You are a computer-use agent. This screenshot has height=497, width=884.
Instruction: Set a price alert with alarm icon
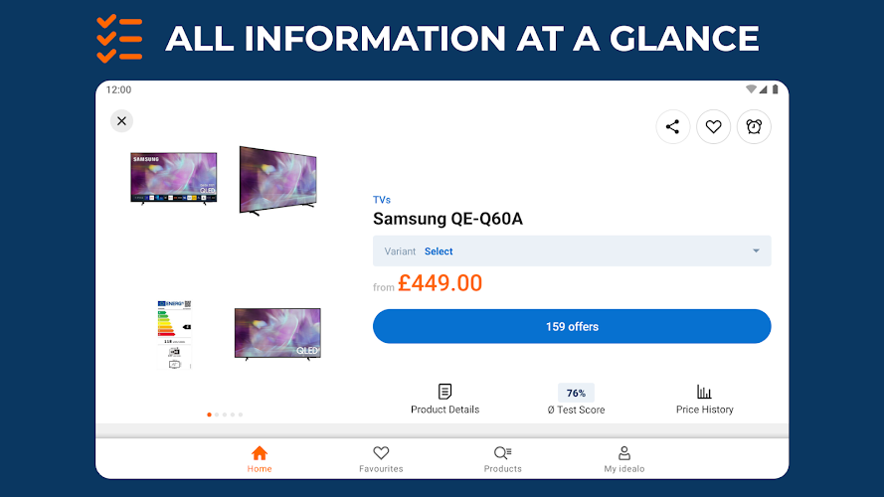[754, 126]
